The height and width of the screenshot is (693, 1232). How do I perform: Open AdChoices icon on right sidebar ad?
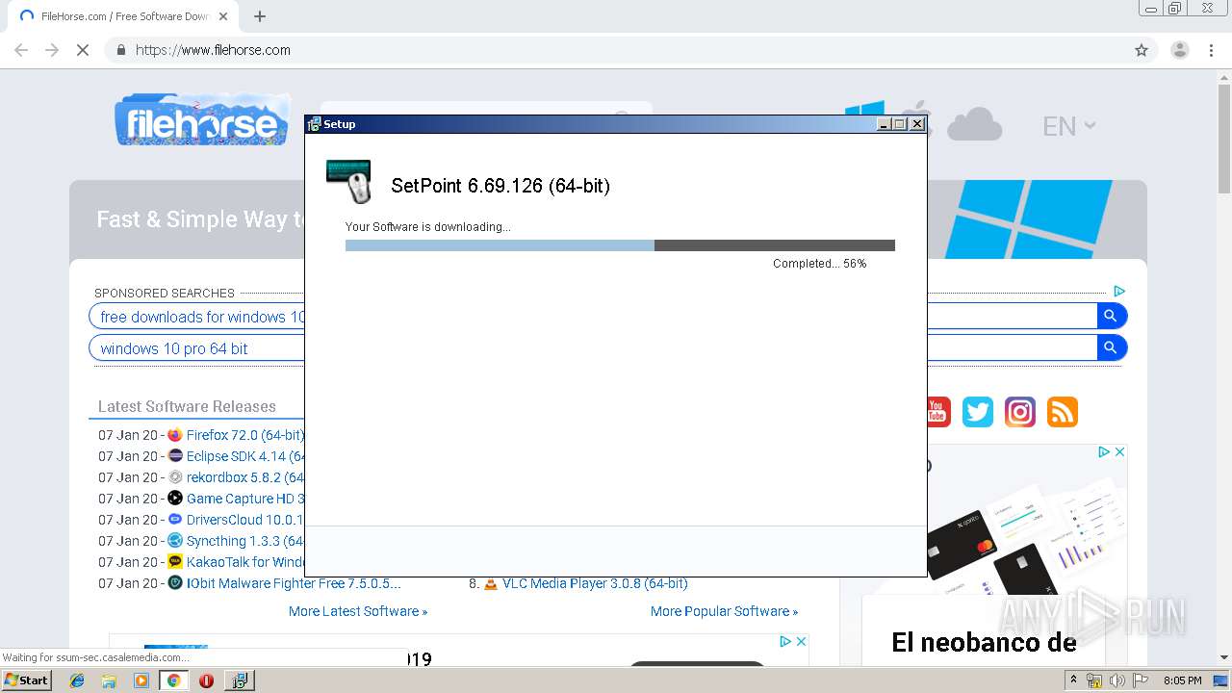[x=1105, y=451]
